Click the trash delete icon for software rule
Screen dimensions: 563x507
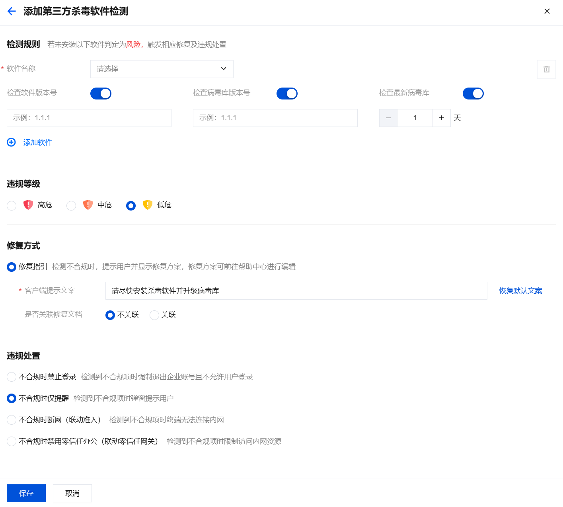click(x=546, y=69)
